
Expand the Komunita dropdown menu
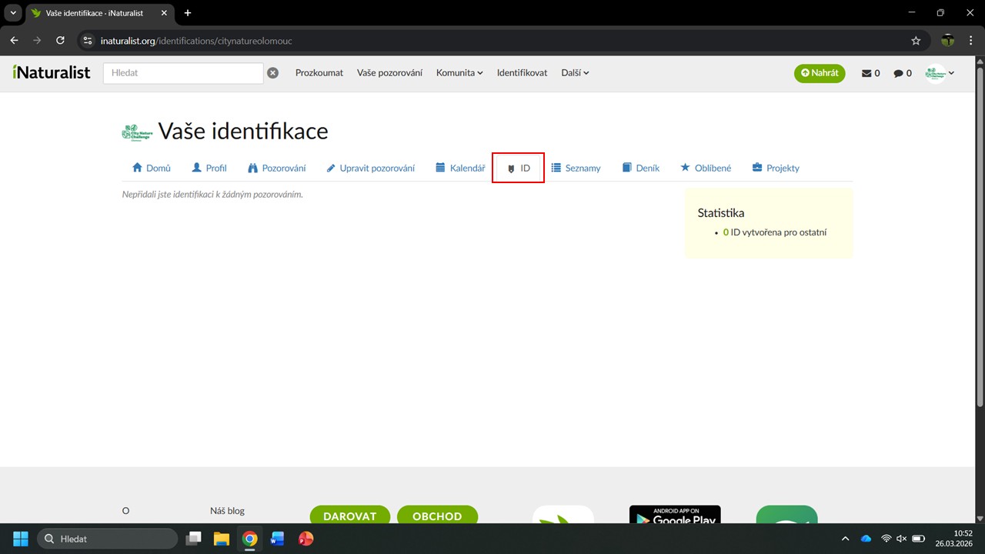[x=459, y=73]
